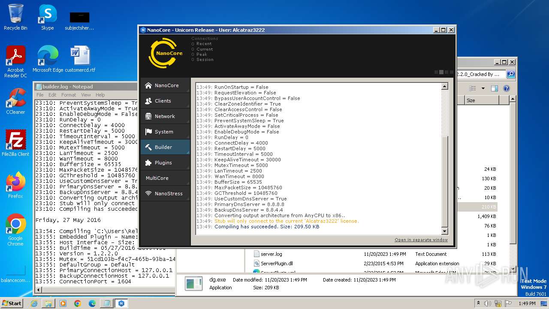Switch to the Clients section
549x309 pixels.
click(165, 101)
